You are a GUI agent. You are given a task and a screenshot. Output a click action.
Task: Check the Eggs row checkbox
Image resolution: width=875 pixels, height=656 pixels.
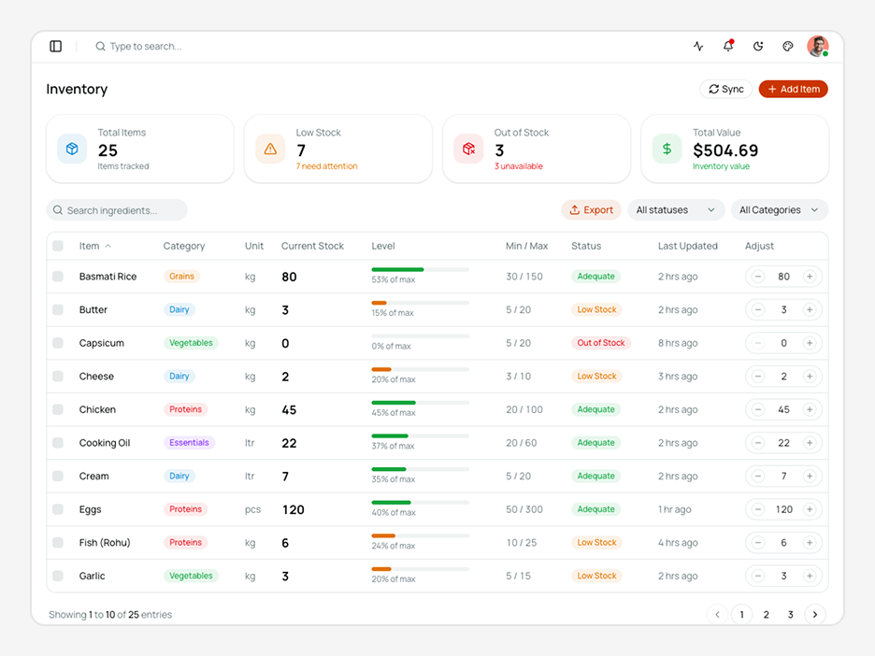point(58,509)
